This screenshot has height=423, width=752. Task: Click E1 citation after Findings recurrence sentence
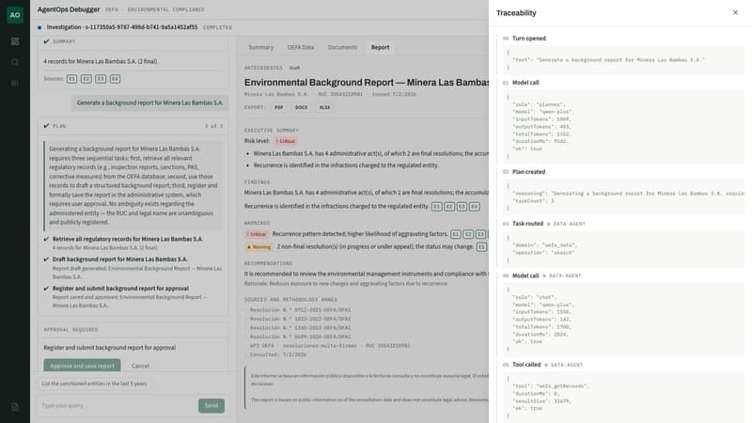pyautogui.click(x=436, y=207)
